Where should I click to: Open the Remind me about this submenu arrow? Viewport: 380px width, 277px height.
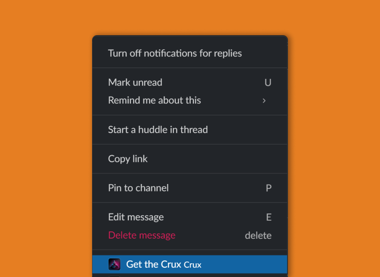[264, 100]
